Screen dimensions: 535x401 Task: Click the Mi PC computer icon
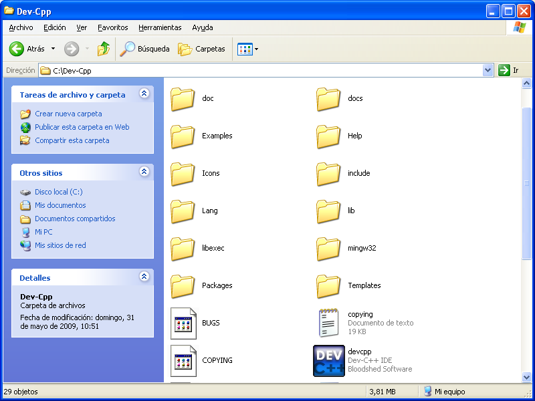tap(25, 232)
